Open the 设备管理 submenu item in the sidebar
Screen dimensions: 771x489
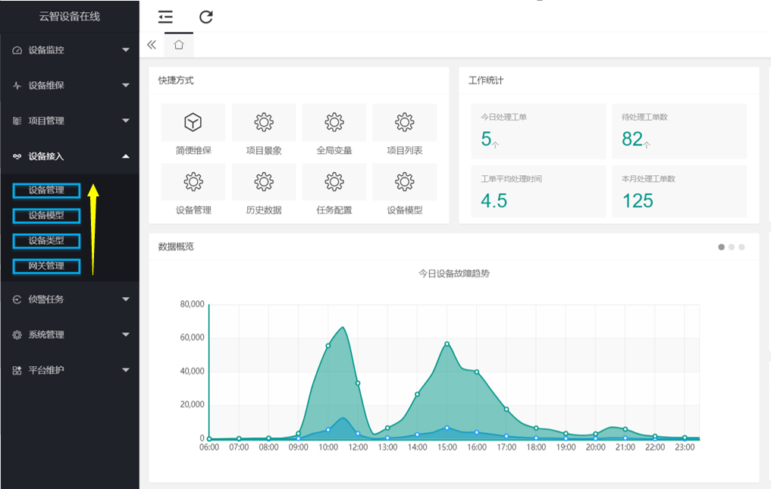(x=46, y=190)
